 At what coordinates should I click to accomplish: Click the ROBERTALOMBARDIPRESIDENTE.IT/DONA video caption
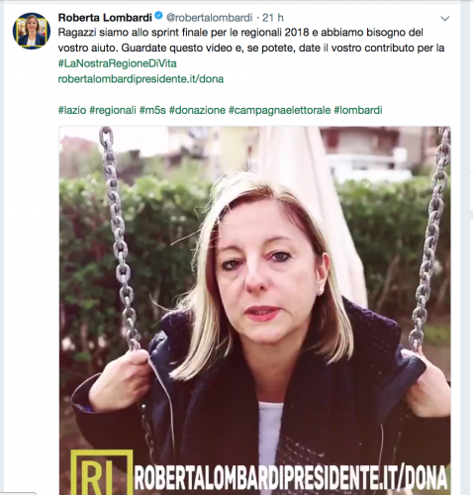pyautogui.click(x=291, y=478)
